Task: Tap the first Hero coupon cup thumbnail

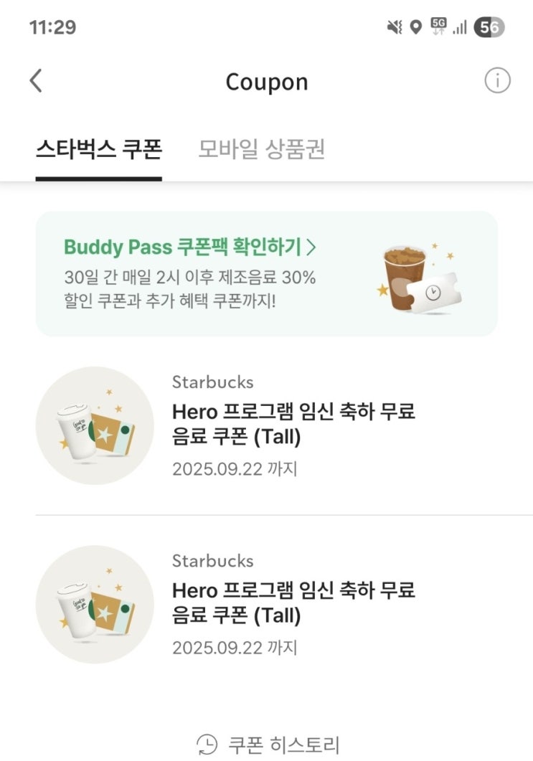Action: pos(95,425)
